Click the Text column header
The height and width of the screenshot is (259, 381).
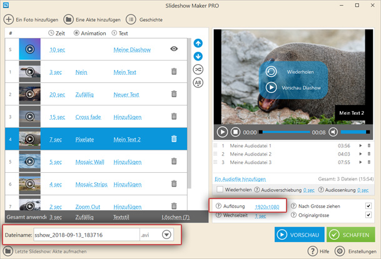119,33
